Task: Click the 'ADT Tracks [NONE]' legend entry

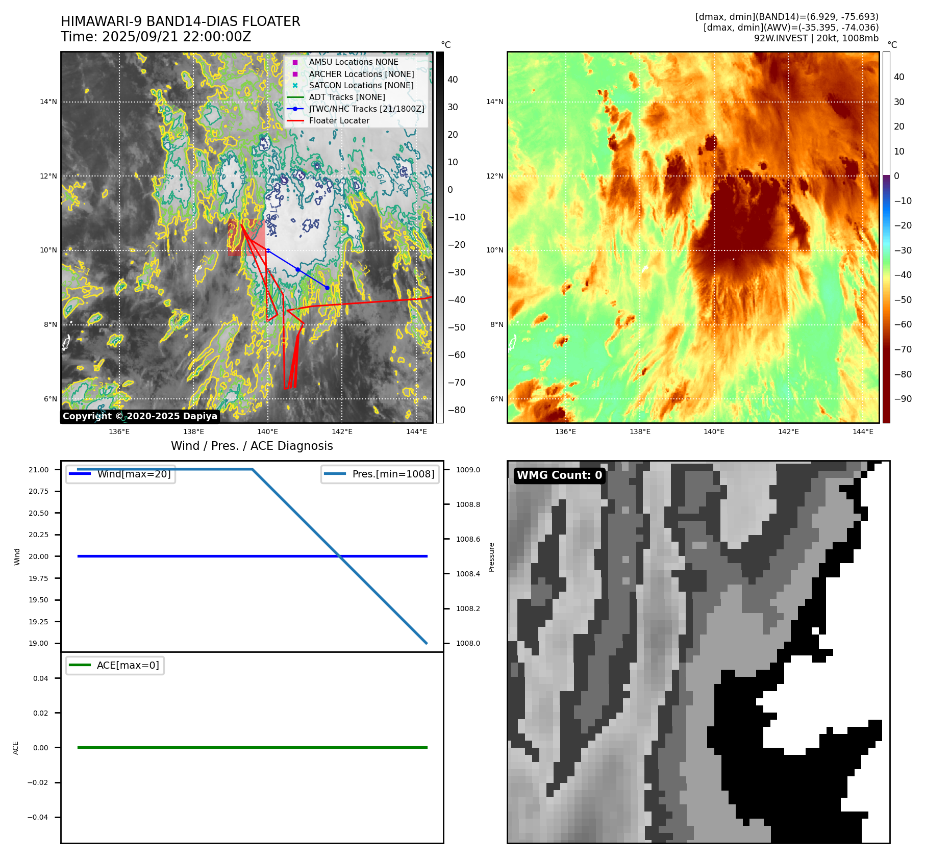Action: [347, 97]
